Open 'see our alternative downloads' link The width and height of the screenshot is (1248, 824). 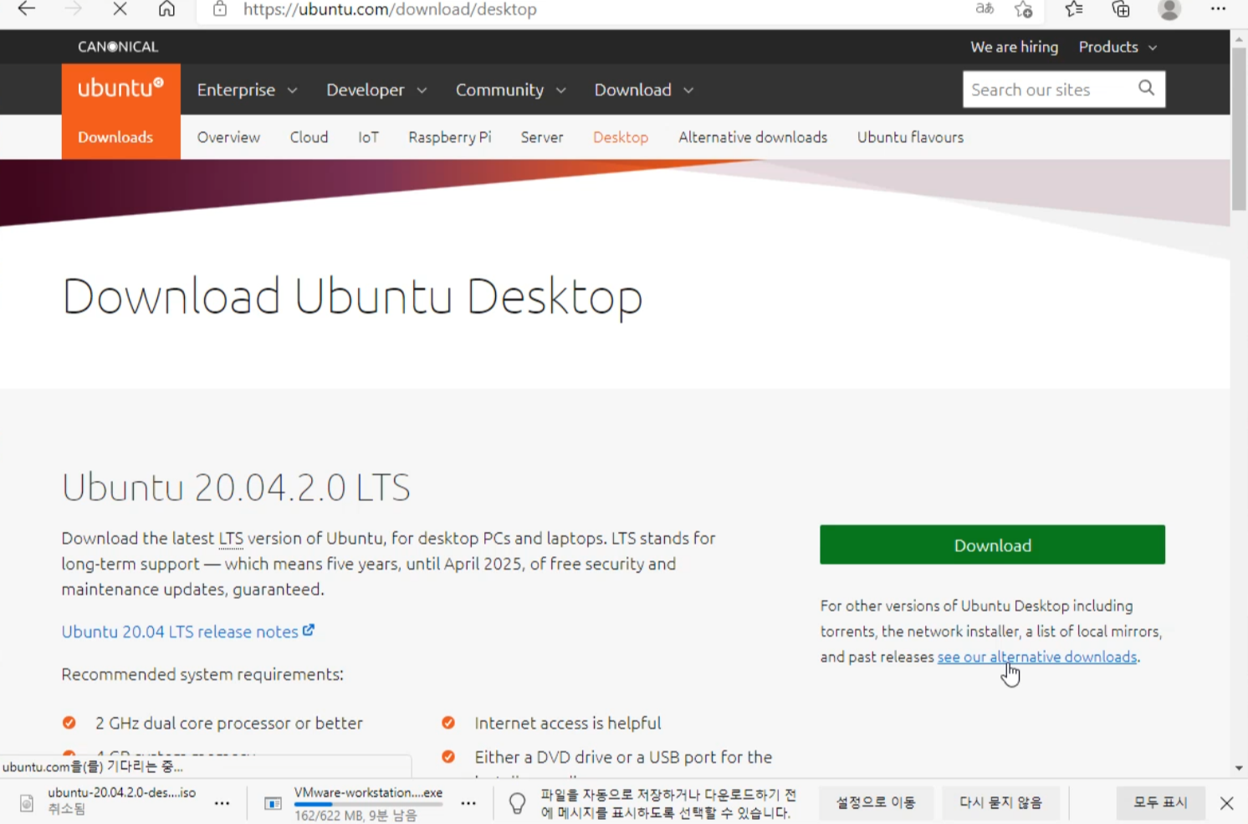[x=1037, y=657]
